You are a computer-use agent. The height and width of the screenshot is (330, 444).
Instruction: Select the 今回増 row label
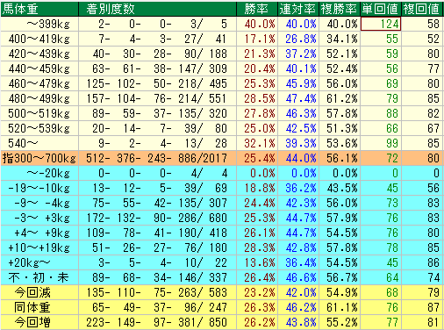[39, 322]
